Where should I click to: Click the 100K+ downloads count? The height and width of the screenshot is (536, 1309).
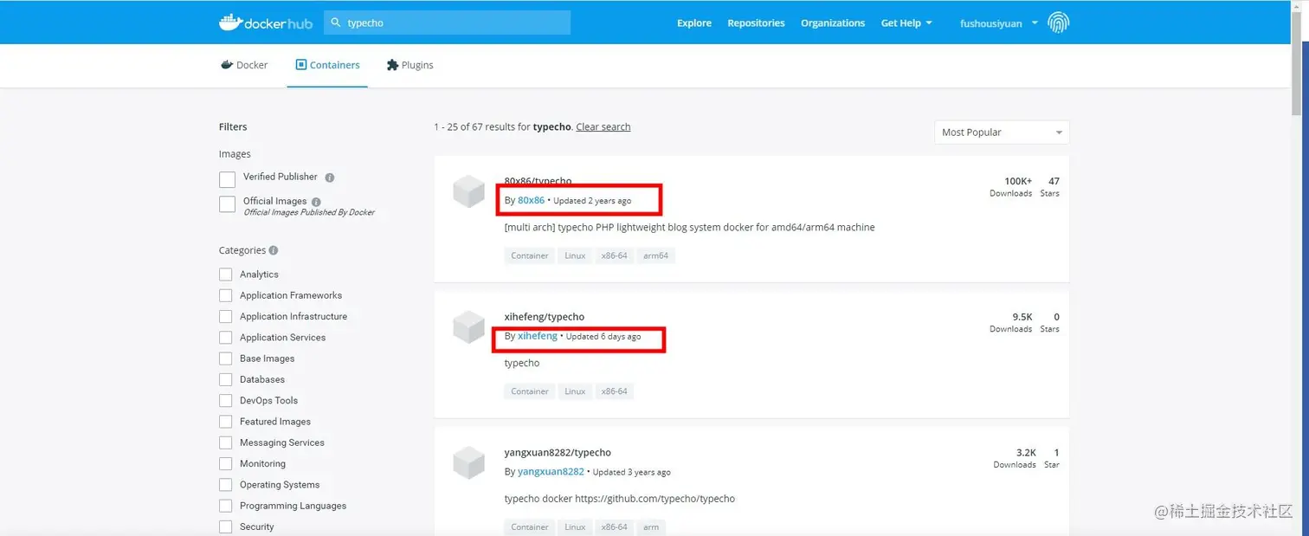[1018, 181]
